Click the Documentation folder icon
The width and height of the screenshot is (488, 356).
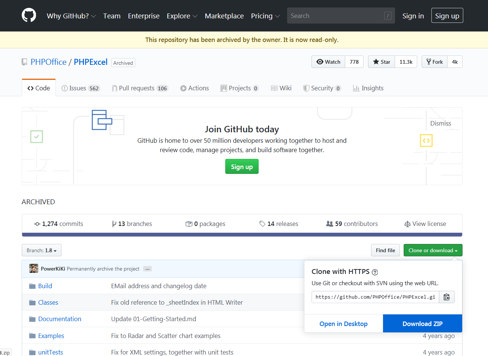click(x=32, y=319)
